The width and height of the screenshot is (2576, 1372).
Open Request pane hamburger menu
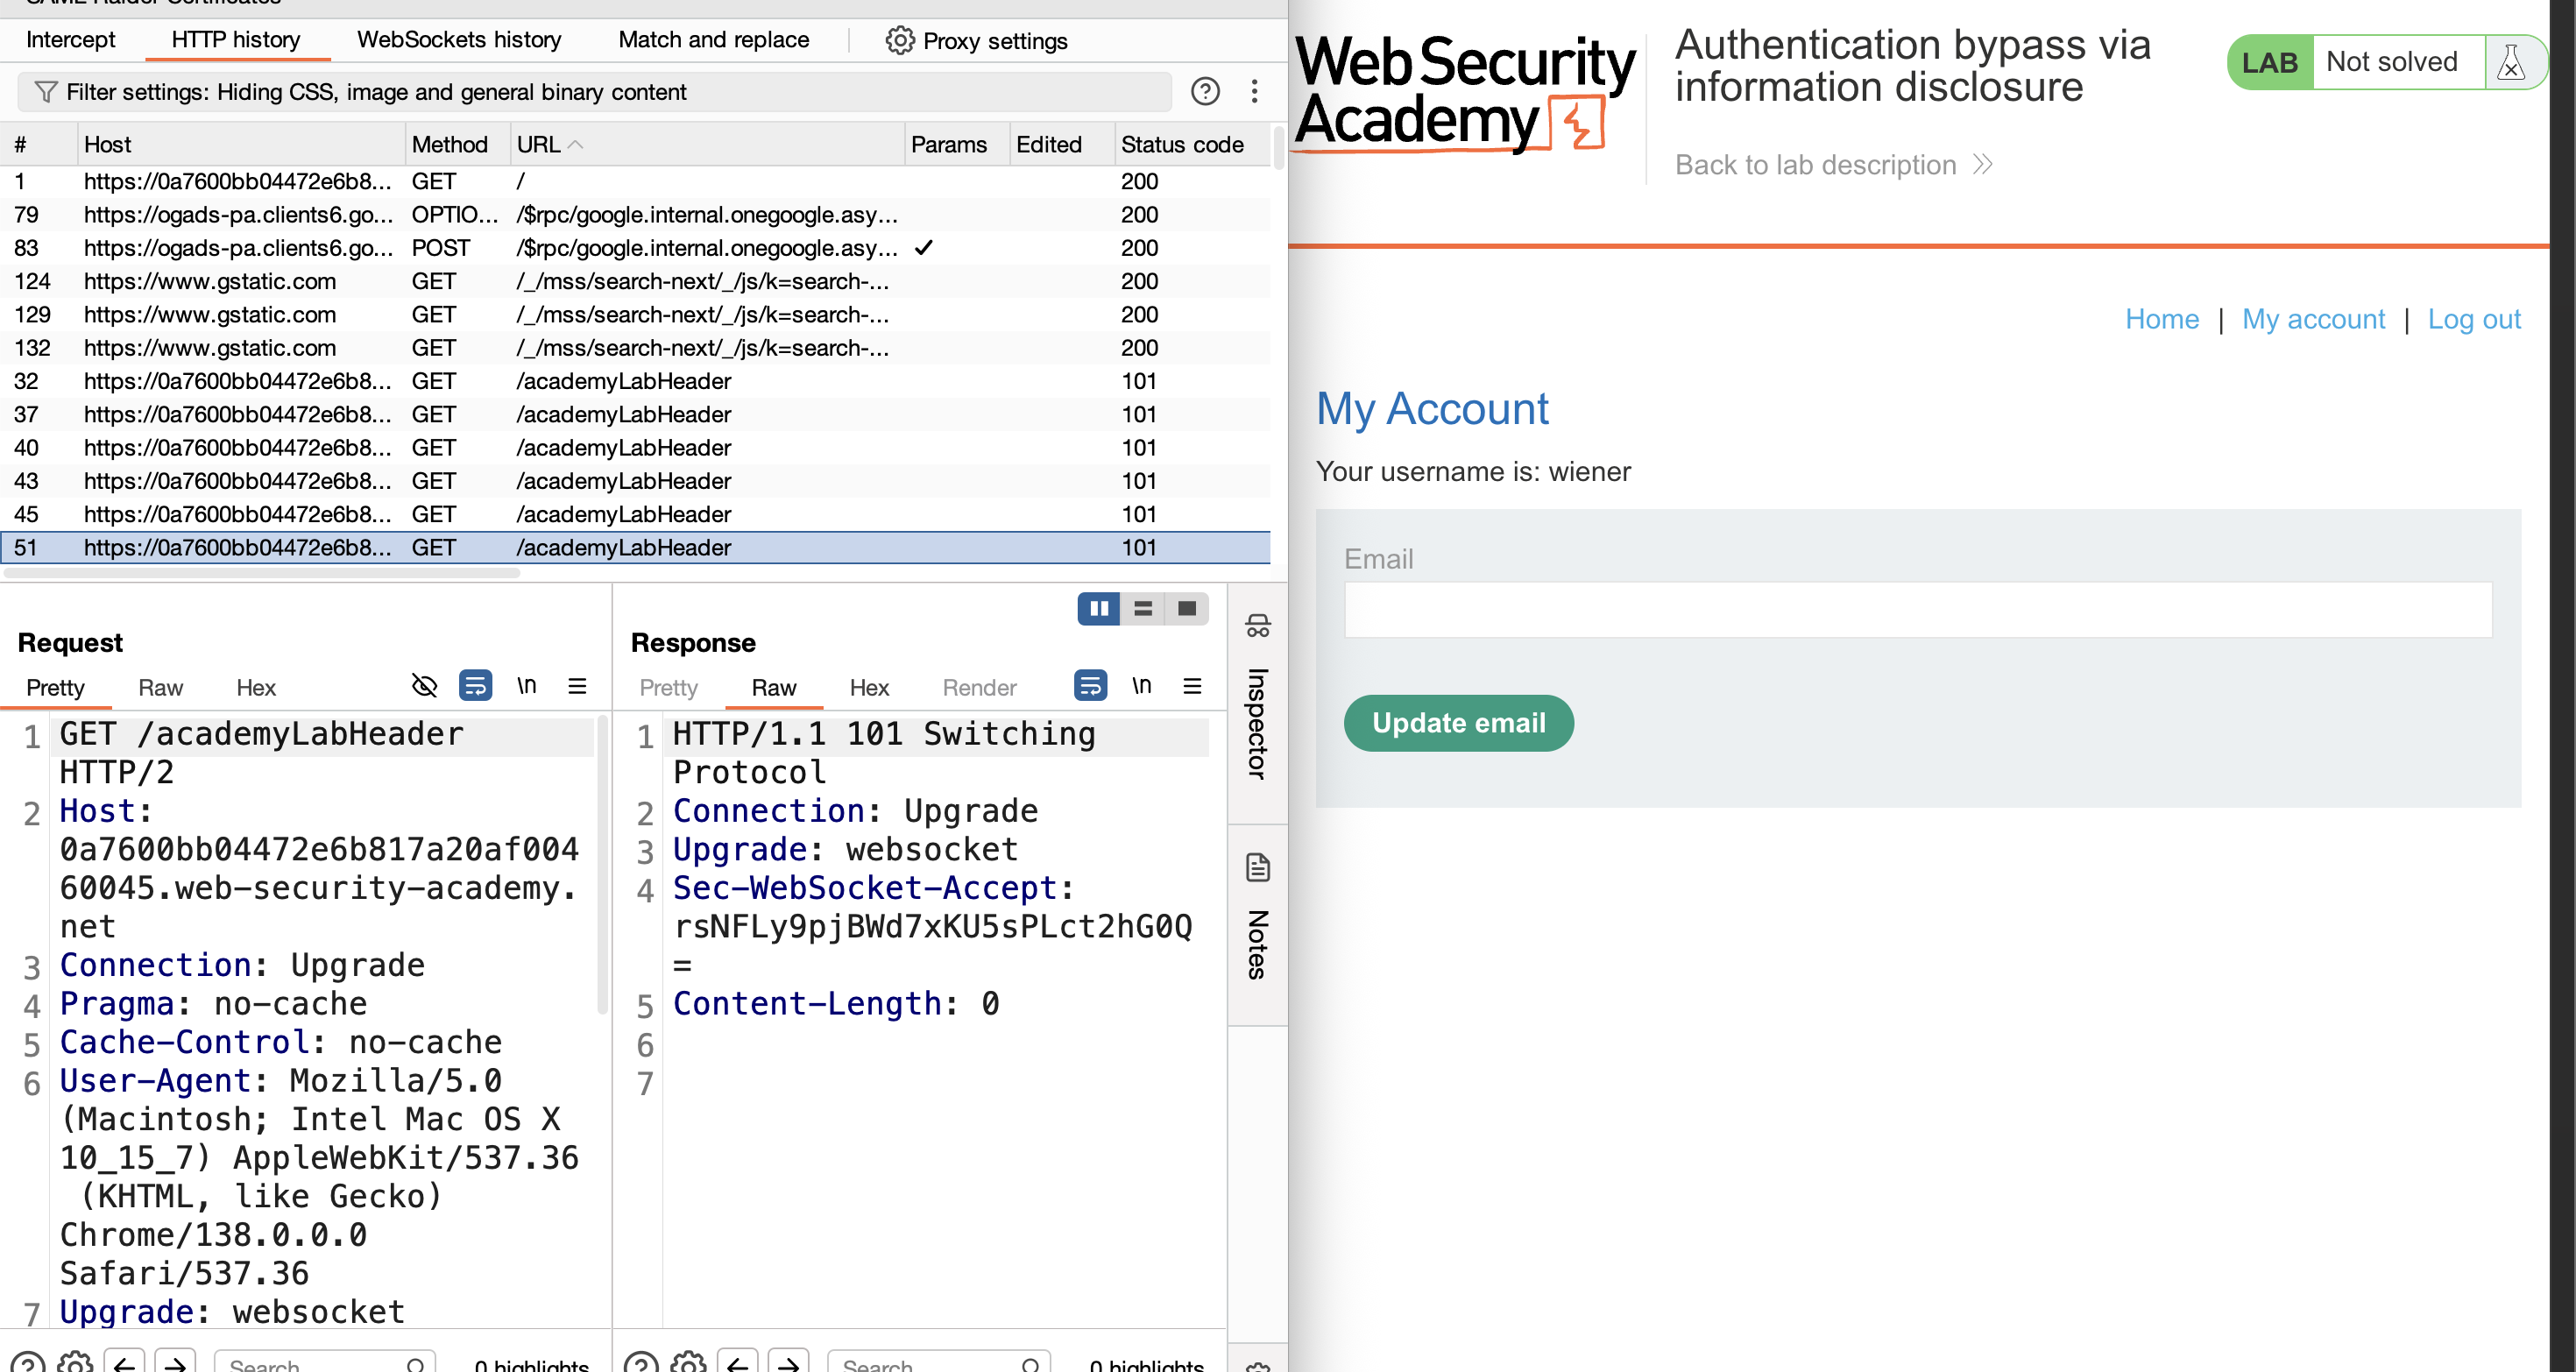[577, 686]
